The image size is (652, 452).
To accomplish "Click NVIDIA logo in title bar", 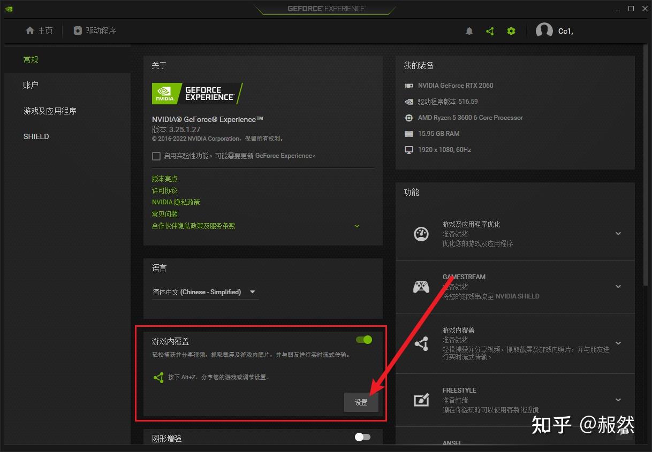I will [9, 9].
